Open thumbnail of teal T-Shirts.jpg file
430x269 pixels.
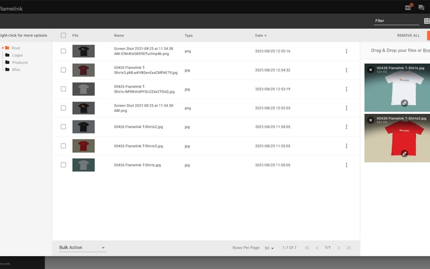click(x=83, y=165)
